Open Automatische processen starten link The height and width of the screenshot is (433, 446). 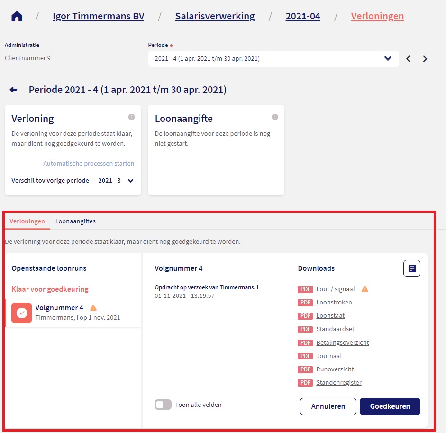tap(89, 164)
